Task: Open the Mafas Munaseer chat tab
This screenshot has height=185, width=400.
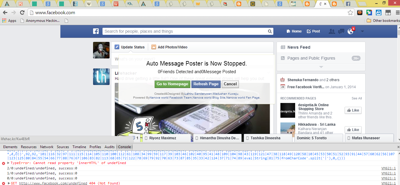Action: (369, 138)
